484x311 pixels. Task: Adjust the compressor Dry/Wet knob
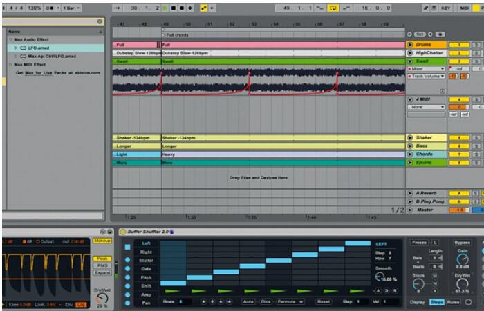pyautogui.click(x=102, y=299)
